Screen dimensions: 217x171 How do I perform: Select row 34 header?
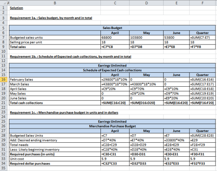pyautogui.click(x=3, y=163)
